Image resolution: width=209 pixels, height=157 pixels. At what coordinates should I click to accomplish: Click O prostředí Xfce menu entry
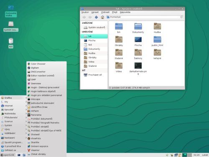point(13,146)
